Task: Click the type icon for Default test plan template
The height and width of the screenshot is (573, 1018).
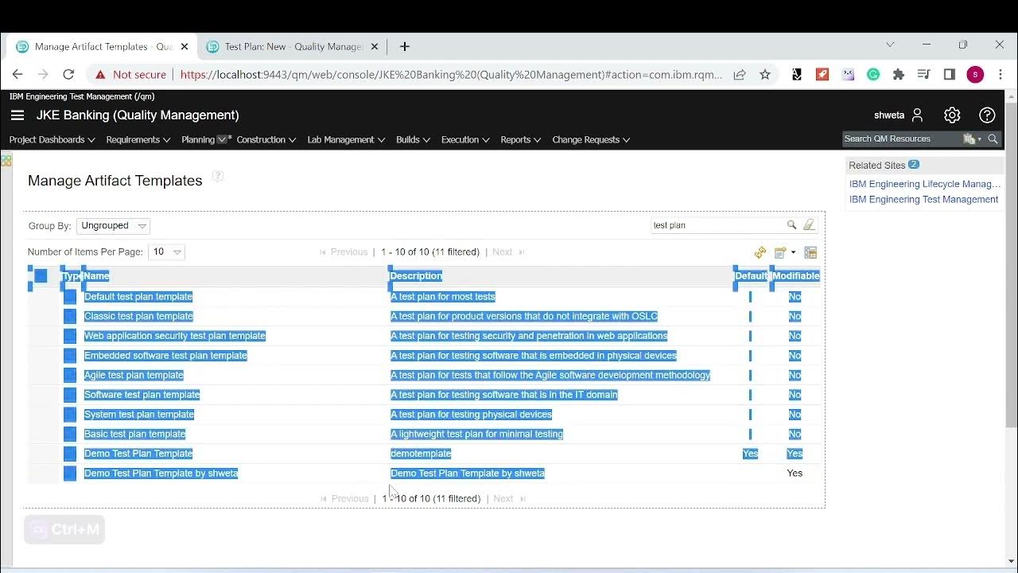Action: pyautogui.click(x=70, y=297)
